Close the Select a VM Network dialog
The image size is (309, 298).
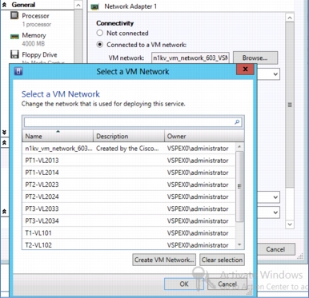coord(245,70)
